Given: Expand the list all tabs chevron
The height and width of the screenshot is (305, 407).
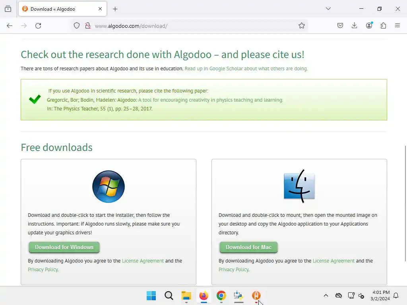Looking at the screenshot, I should click(x=328, y=9).
